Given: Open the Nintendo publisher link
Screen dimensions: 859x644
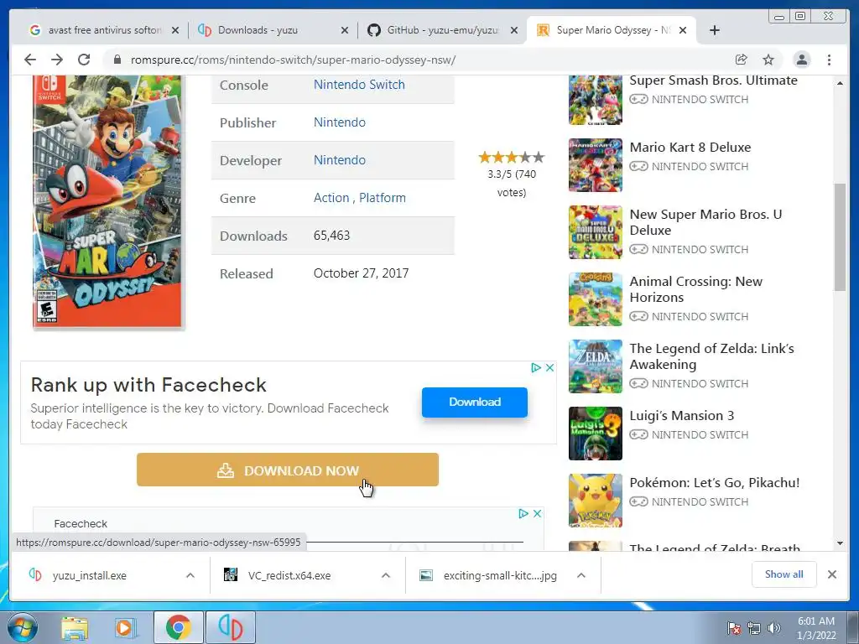Looking at the screenshot, I should (339, 122).
